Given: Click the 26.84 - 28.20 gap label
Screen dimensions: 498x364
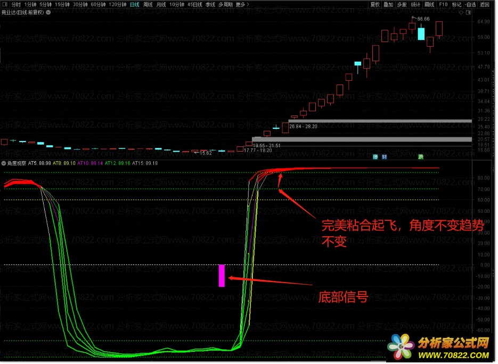Looking at the screenshot, I should 303,127.
